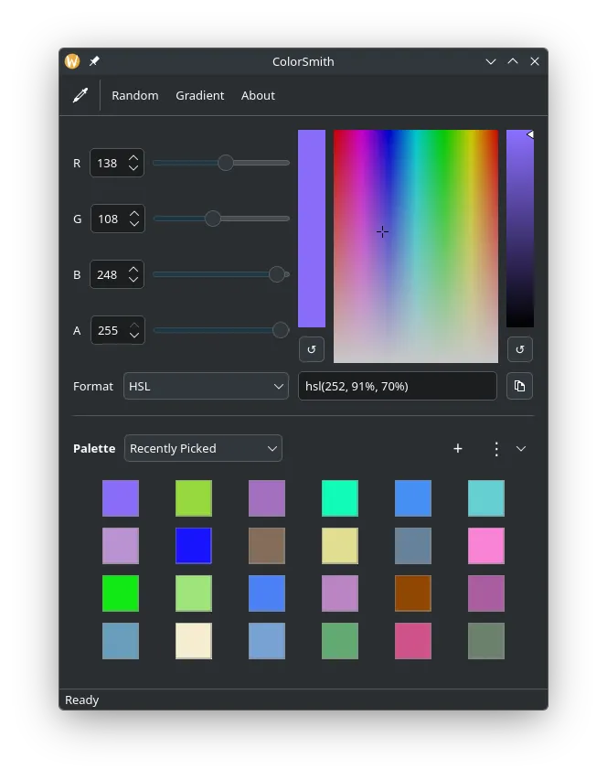Click the tall purple current color preview
Screen dimensions: 607x780
(x=312, y=229)
